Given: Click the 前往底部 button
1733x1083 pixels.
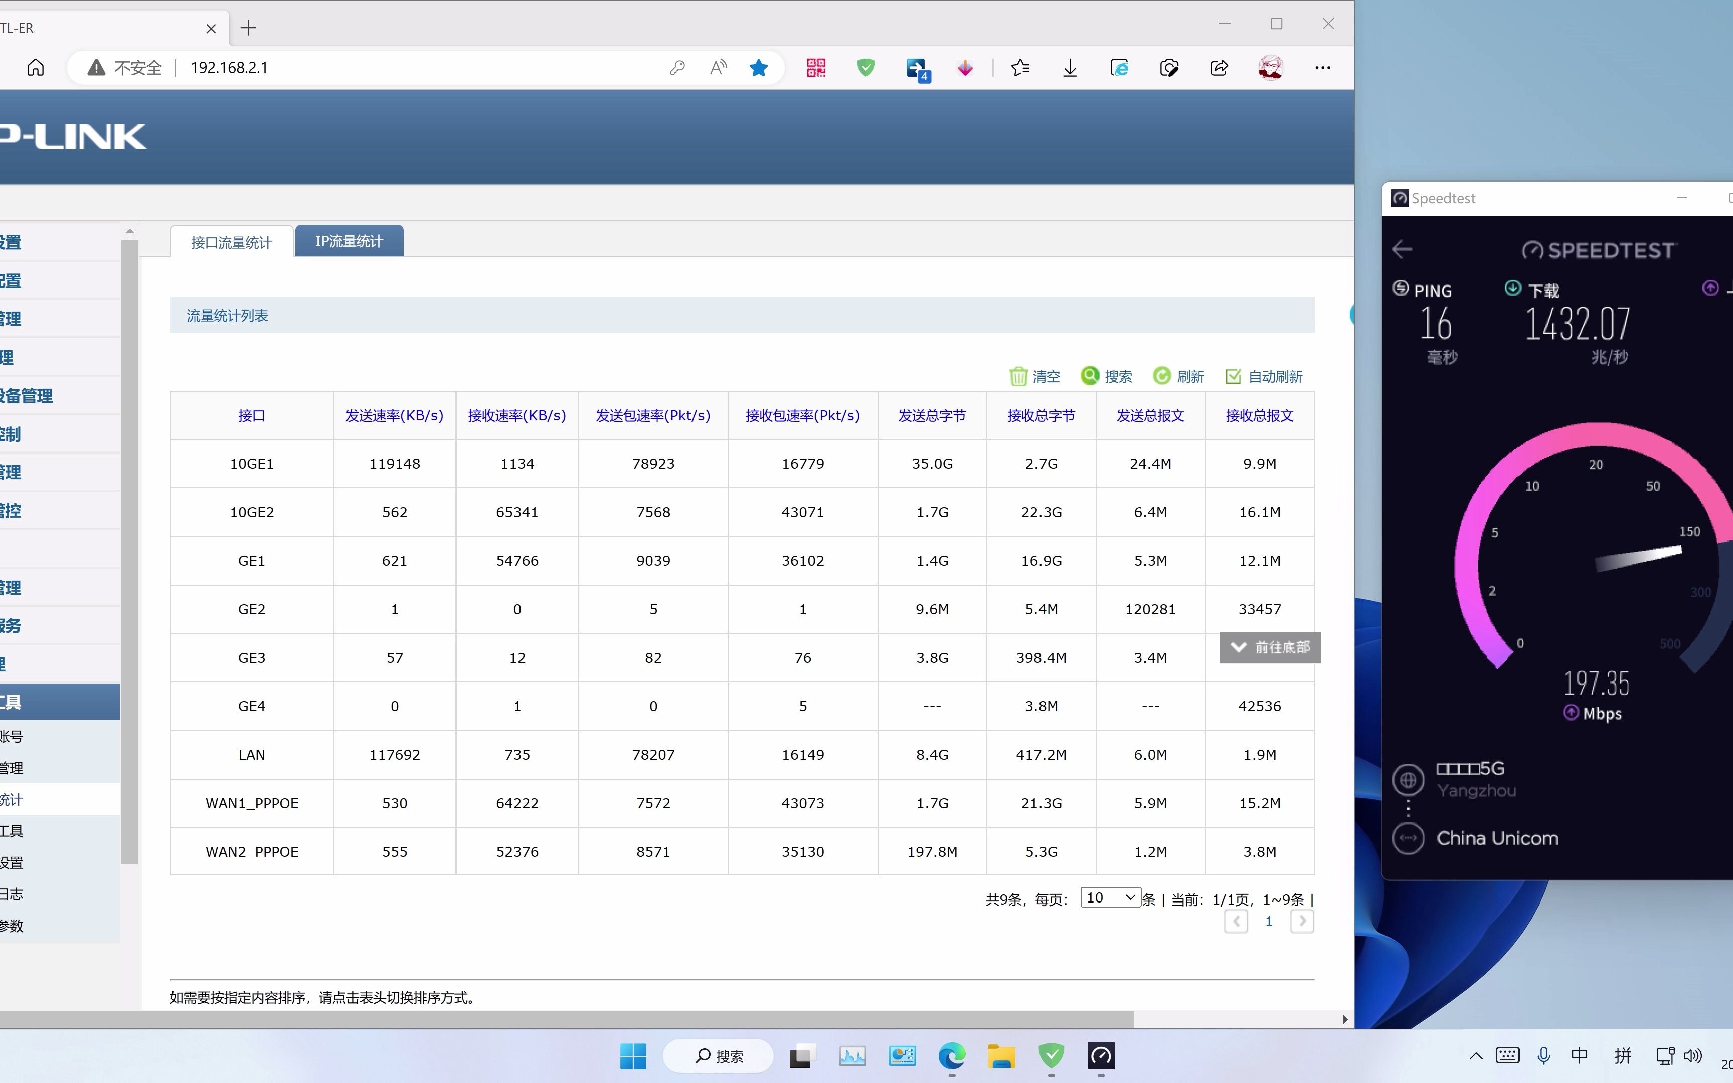Looking at the screenshot, I should coord(1270,647).
